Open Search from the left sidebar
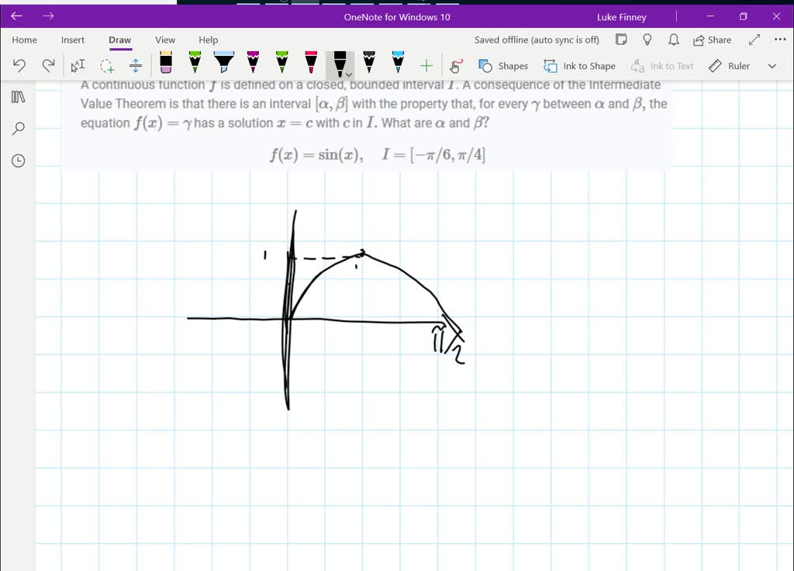This screenshot has width=794, height=571. coord(17,128)
